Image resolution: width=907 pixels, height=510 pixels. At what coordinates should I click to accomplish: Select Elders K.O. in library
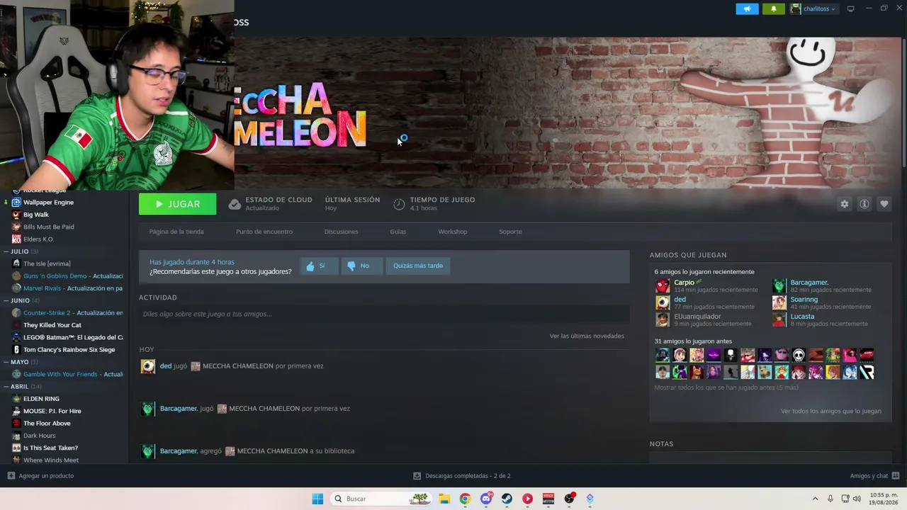point(38,239)
